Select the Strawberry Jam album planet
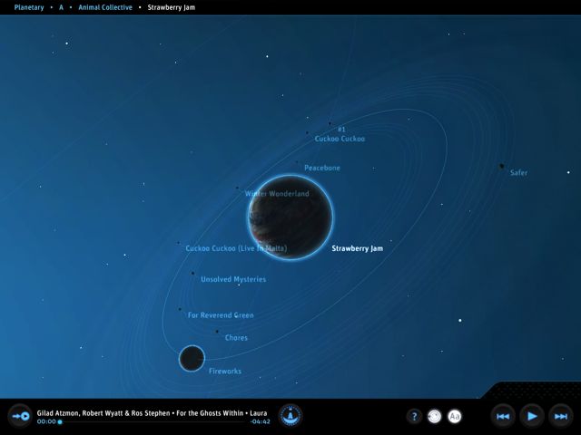 coord(290,217)
